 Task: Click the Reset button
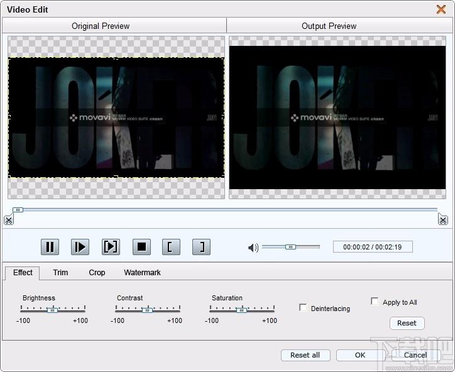click(407, 323)
